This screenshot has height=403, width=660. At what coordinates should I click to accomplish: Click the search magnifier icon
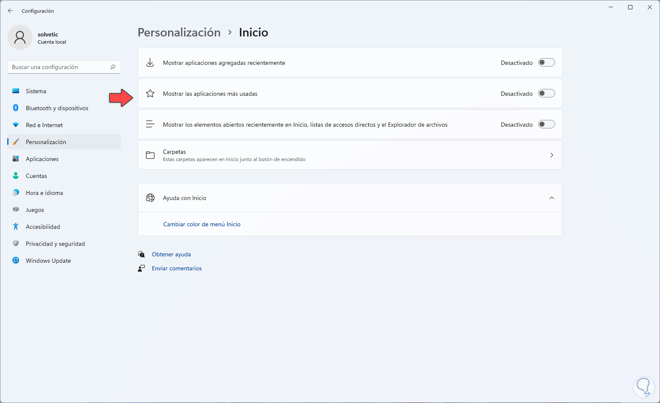pos(113,67)
